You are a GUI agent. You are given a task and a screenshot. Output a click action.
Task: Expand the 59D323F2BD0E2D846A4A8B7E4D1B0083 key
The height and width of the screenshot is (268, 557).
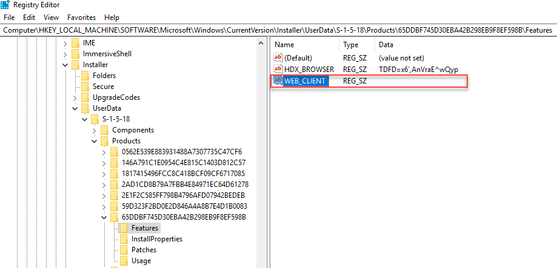(104, 206)
